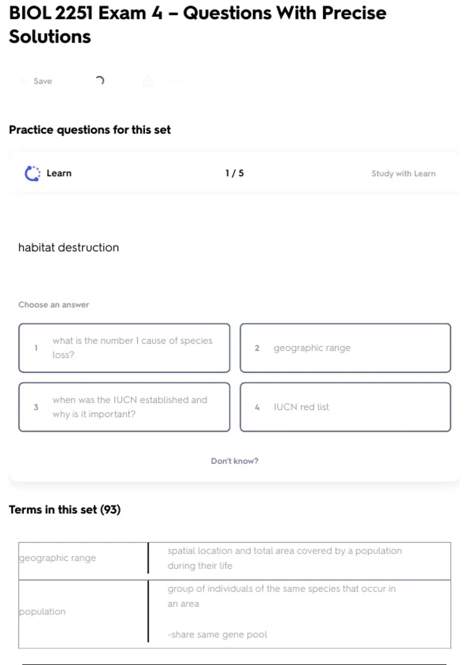This screenshot has height=665, width=469.
Task: Click the 1 / 5 question progress counter
Action: (234, 173)
